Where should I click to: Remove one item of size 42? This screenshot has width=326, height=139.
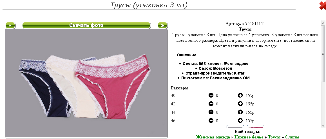click(x=211, y=104)
